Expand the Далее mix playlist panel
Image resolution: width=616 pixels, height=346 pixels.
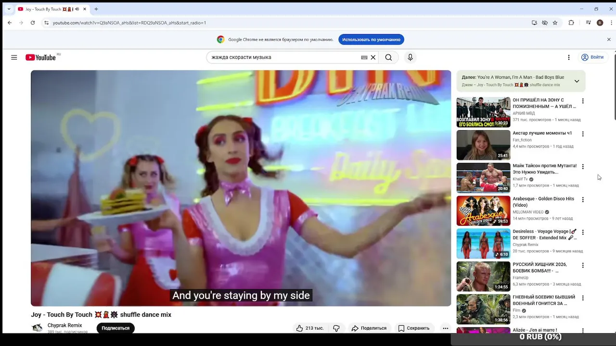pos(577,81)
